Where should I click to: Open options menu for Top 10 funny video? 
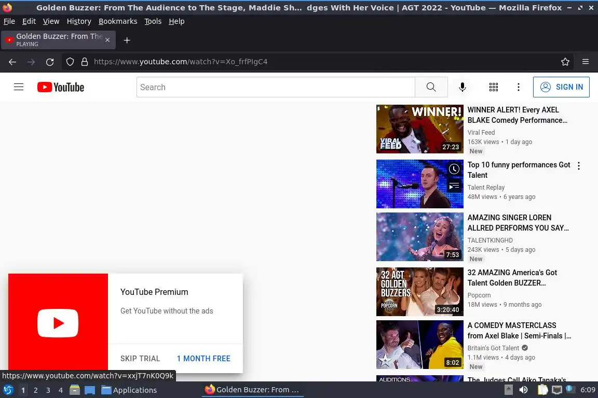coord(579,166)
